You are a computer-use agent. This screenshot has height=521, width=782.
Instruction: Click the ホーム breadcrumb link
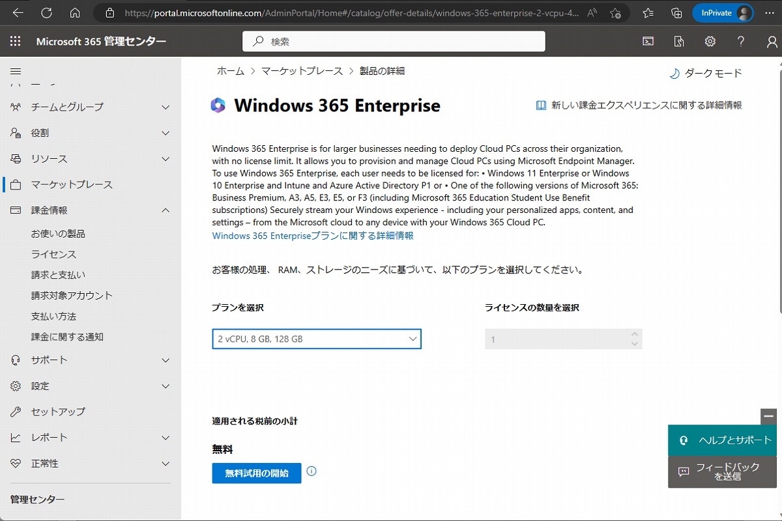click(x=231, y=71)
